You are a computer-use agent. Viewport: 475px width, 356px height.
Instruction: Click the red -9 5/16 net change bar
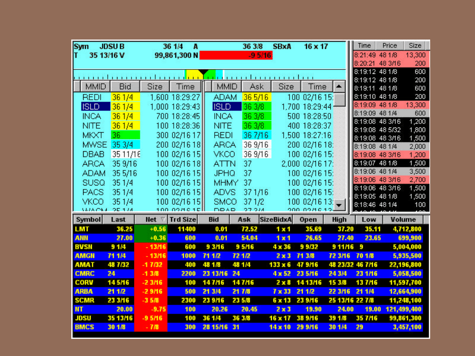point(236,55)
